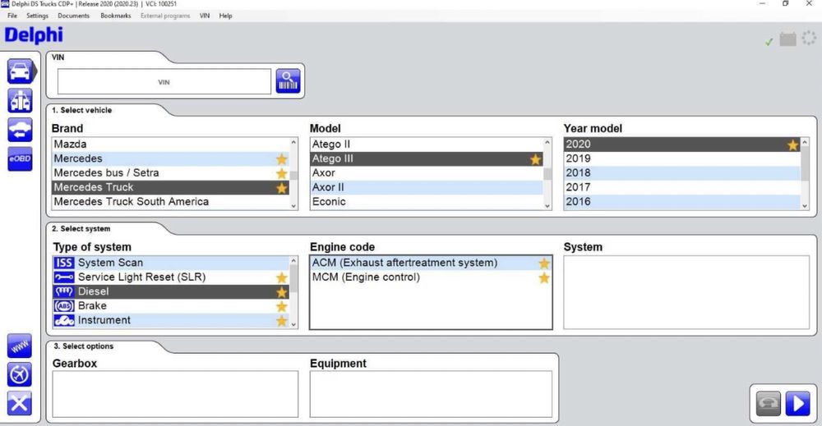The image size is (822, 426).
Task: Toggle favorite star for Mercedes bus / Setra
Action: coord(281,173)
